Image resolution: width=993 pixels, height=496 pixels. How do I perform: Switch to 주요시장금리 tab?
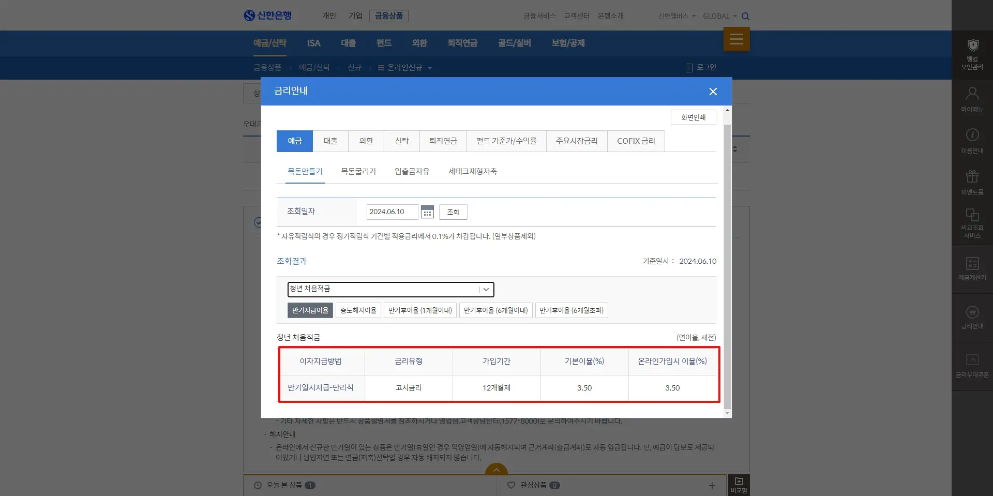pyautogui.click(x=577, y=141)
